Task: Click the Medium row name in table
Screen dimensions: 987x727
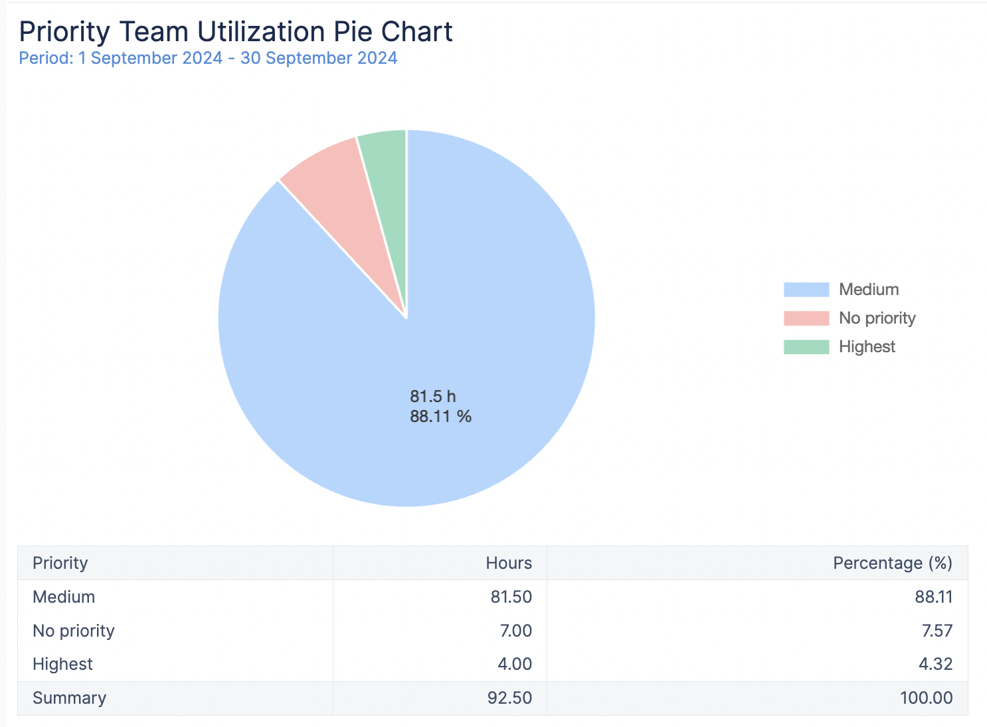Action: pos(64,597)
